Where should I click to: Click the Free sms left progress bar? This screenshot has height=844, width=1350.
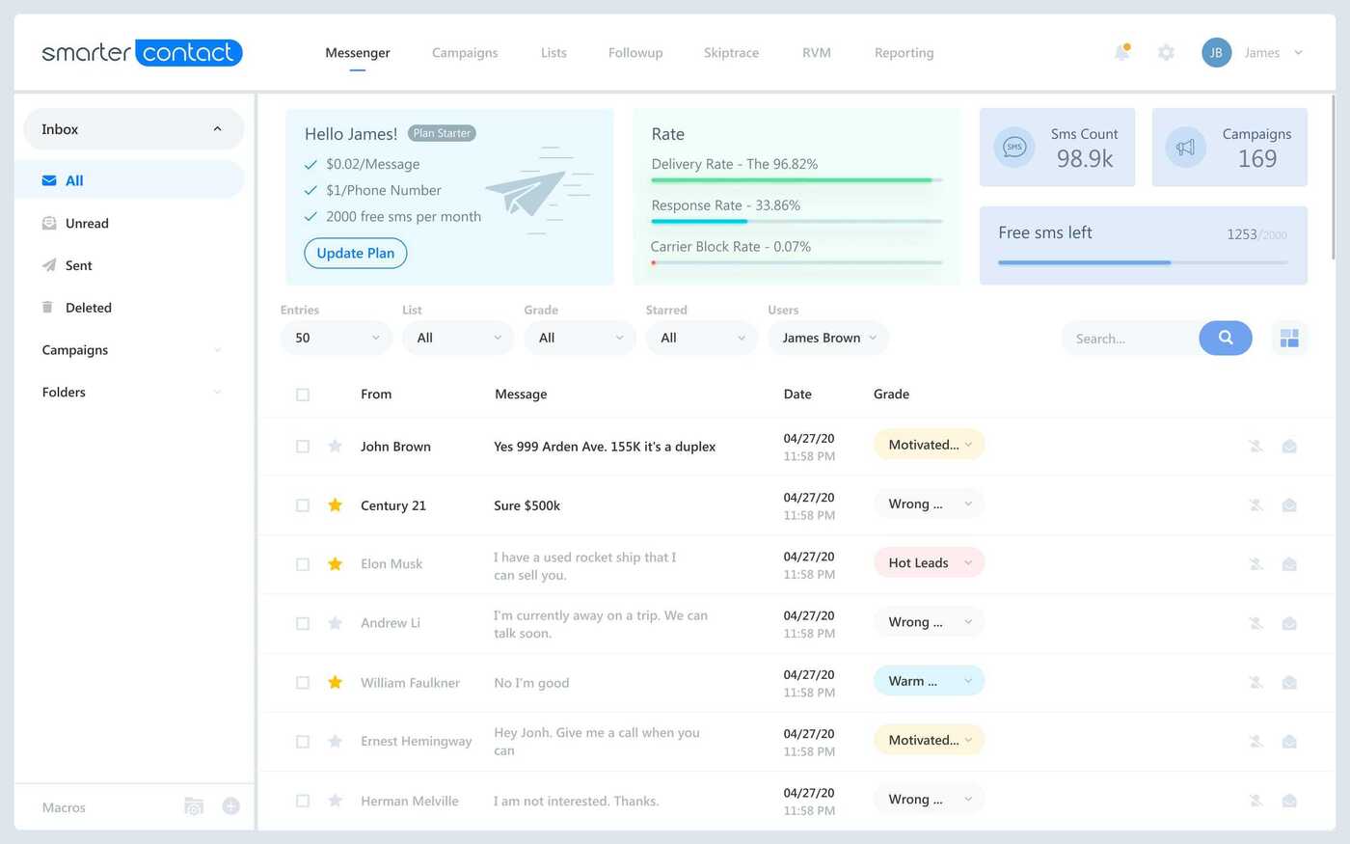pos(1143,262)
